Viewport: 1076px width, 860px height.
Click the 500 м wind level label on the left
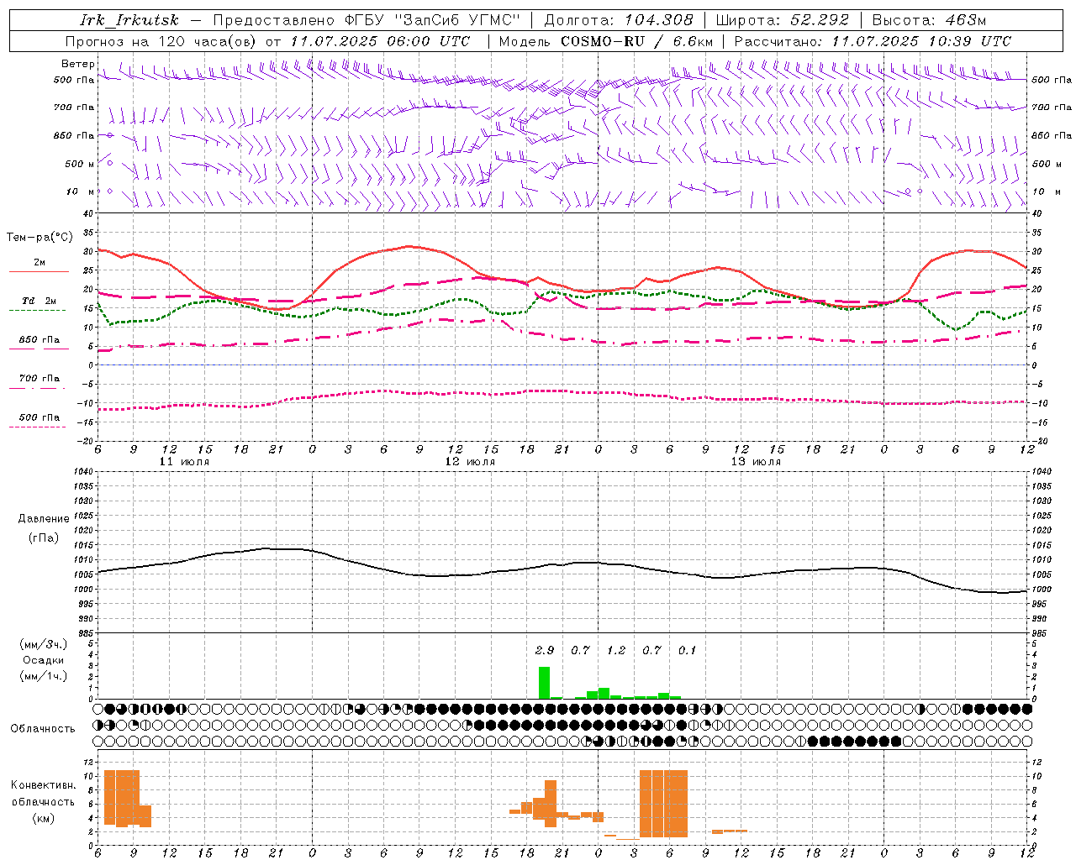pos(80,164)
